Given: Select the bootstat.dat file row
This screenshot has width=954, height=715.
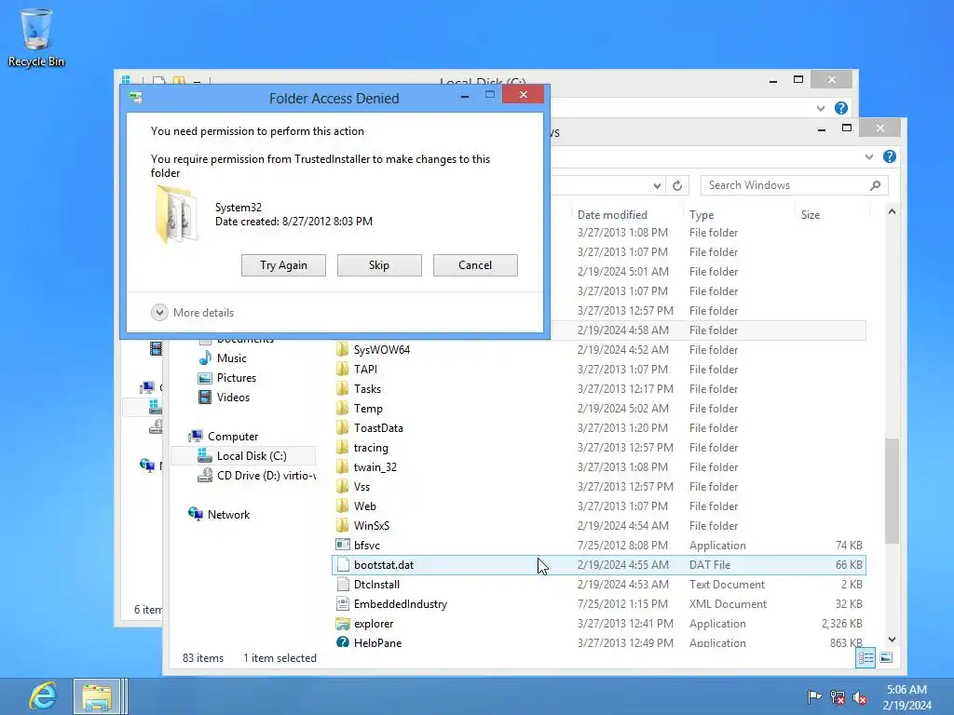Looking at the screenshot, I should (599, 565).
